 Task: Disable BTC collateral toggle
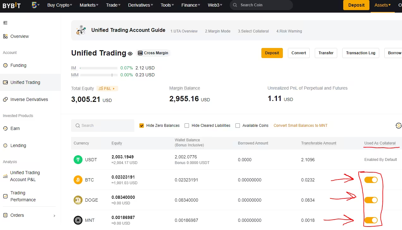[x=371, y=180]
